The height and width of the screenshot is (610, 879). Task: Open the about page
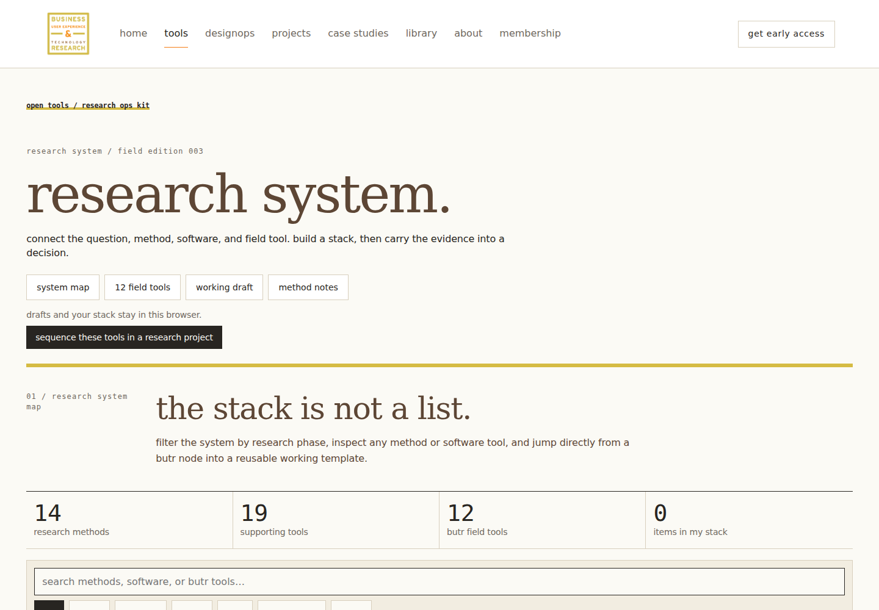click(x=468, y=33)
